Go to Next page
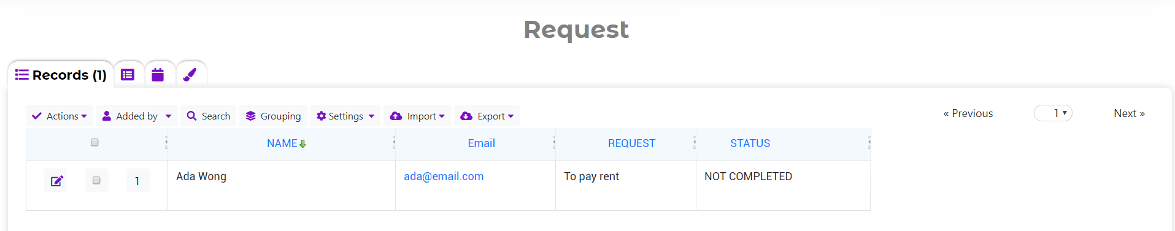The image size is (1175, 231). click(x=1129, y=113)
